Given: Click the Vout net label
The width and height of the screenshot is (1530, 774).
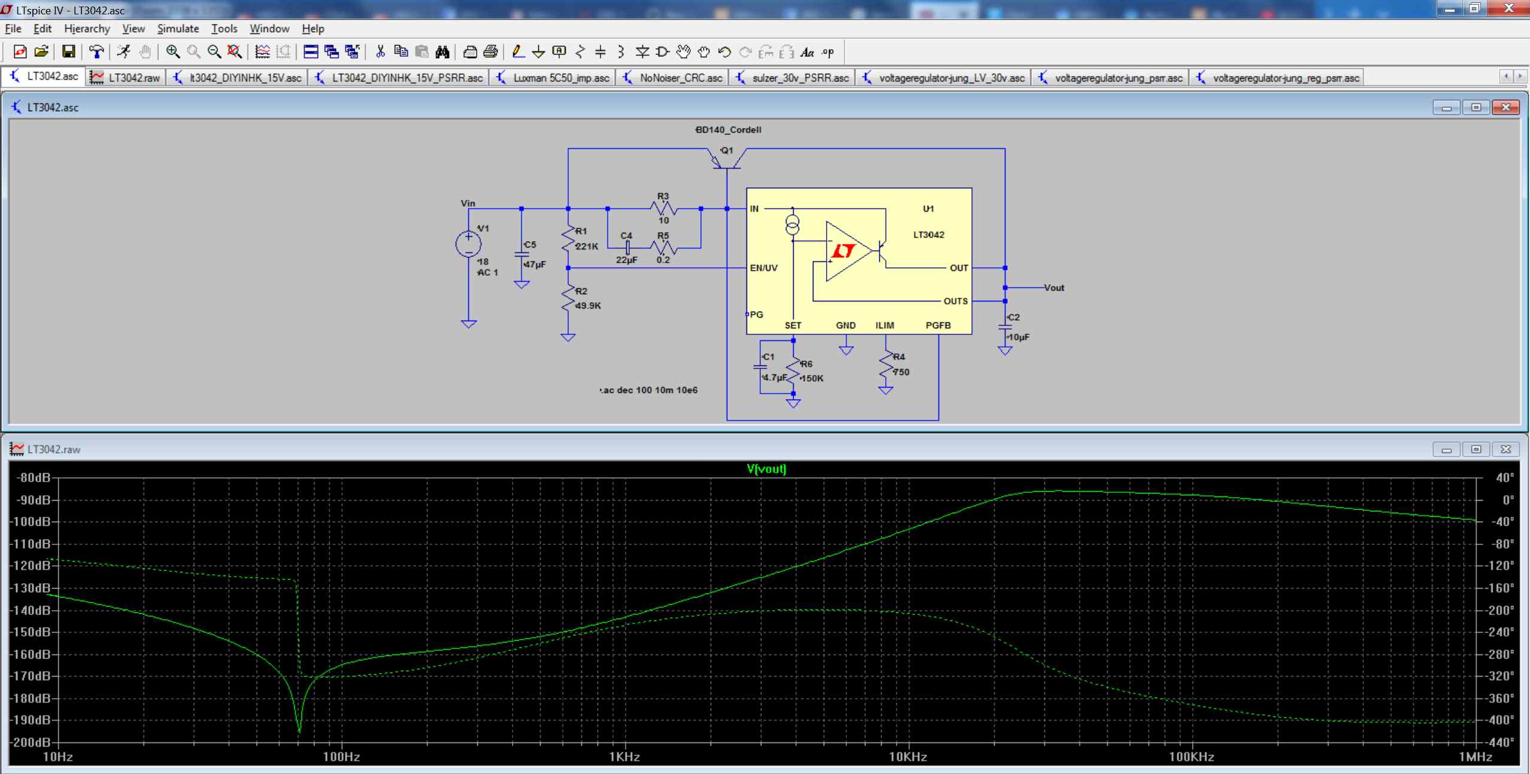Looking at the screenshot, I should [1054, 288].
